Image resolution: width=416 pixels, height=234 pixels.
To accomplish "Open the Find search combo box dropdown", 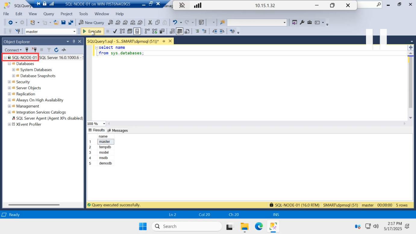I will pos(285,22).
